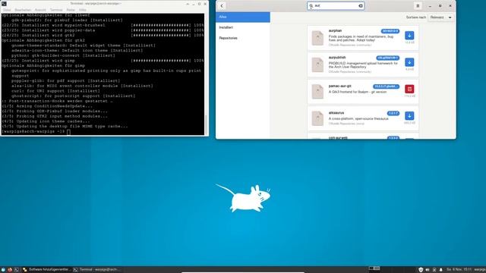Click the pamac-aur-git package file icon
The height and width of the screenshot is (273, 486).
[x=317, y=92]
